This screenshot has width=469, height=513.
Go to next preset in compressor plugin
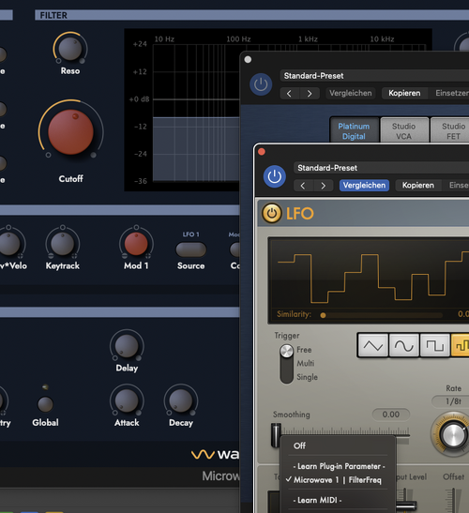coord(310,94)
